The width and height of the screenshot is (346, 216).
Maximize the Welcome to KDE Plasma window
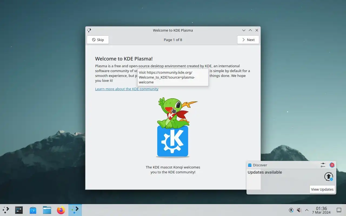tap(250, 30)
